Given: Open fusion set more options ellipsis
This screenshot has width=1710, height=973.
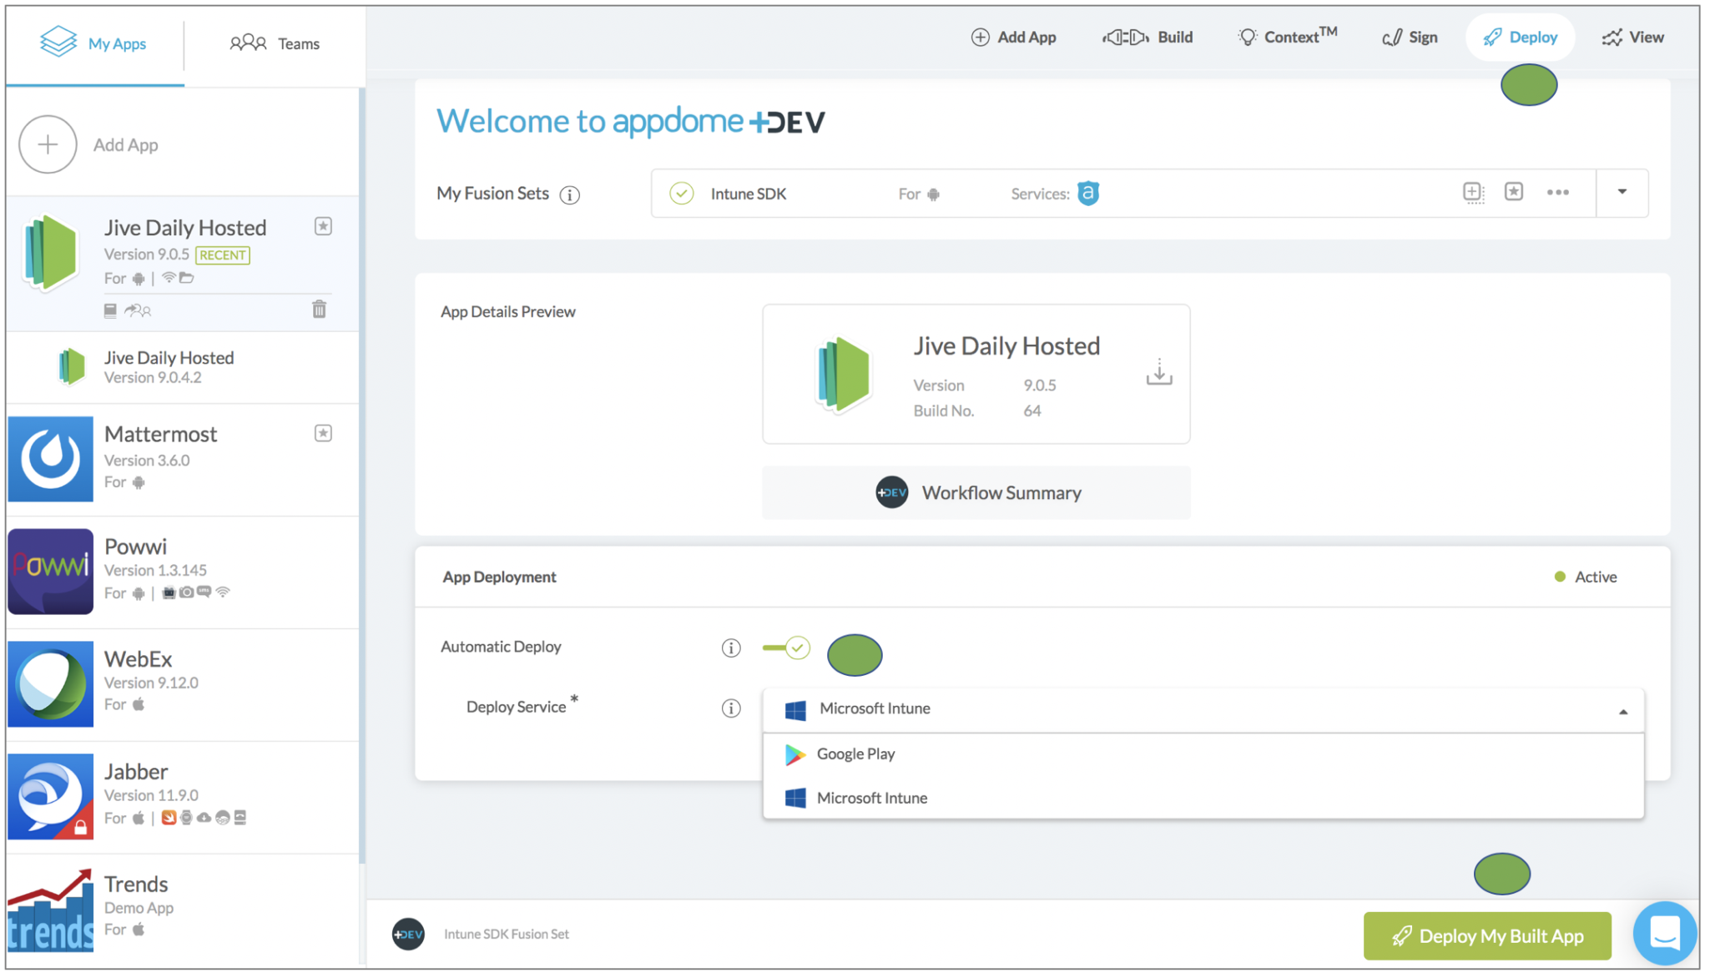Looking at the screenshot, I should click(x=1557, y=193).
